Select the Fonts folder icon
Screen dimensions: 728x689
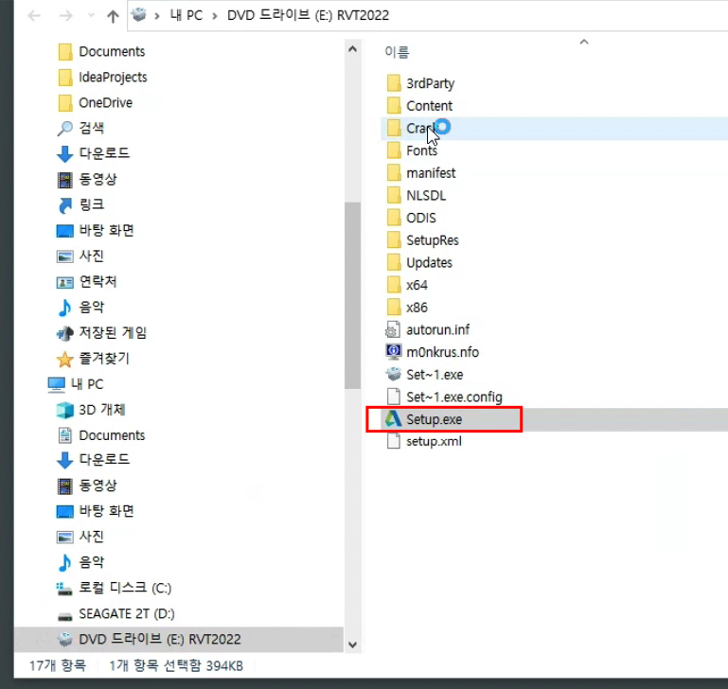pyautogui.click(x=394, y=150)
